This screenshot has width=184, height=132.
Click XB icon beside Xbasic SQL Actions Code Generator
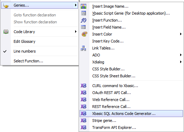[83, 114]
